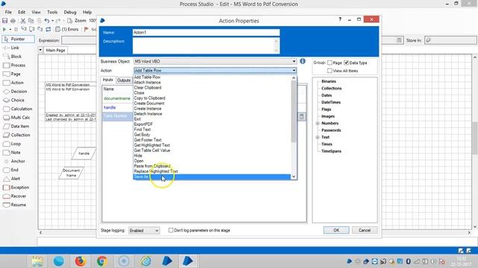Viewport: 478px width, 268px height.
Task: Select the Anchor stage tool
Action: pyautogui.click(x=14, y=162)
